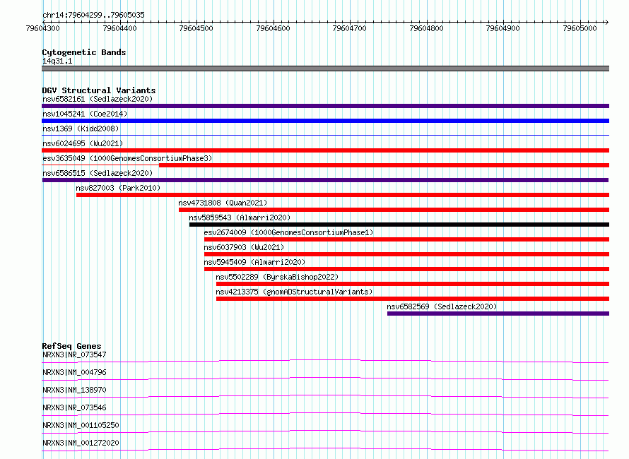This screenshot has width=629, height=459.
Task: Click the magenta intron line under NM_001105250
Action: pyautogui.click(x=325, y=431)
